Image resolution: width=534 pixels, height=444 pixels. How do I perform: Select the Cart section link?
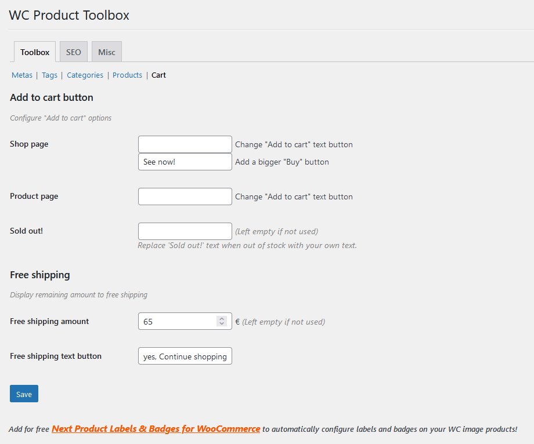158,75
